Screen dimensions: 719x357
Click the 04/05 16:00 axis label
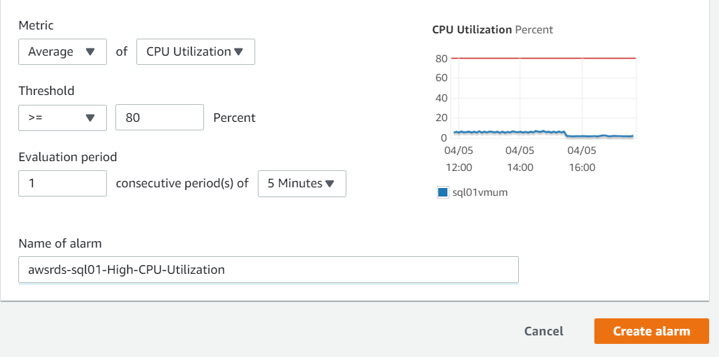pos(582,159)
